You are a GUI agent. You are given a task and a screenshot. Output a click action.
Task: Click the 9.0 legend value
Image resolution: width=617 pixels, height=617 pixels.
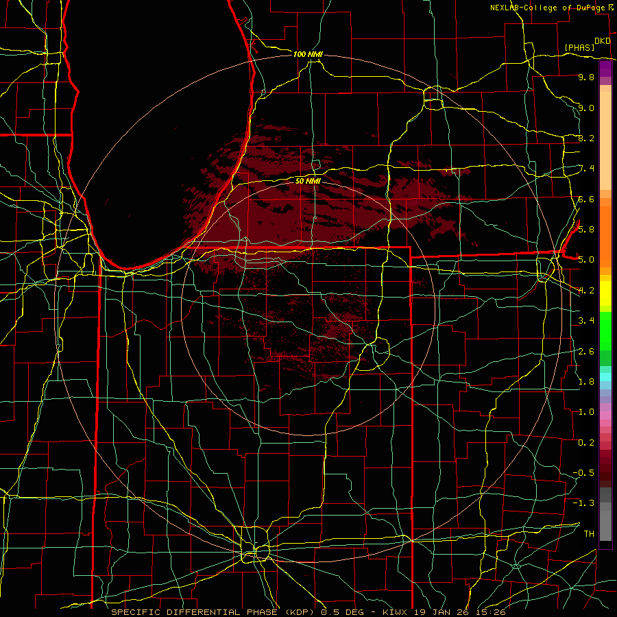pyautogui.click(x=586, y=108)
